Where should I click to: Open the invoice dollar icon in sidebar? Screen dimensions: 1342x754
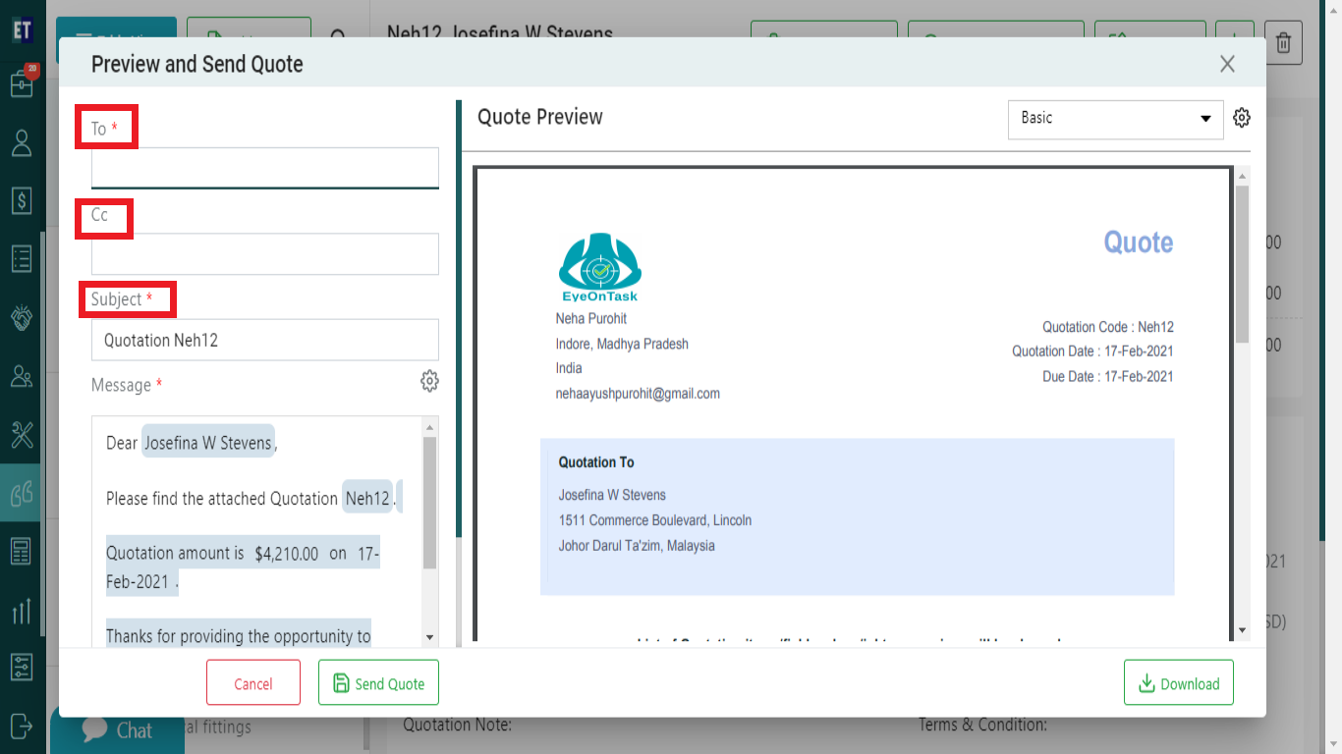click(x=22, y=201)
